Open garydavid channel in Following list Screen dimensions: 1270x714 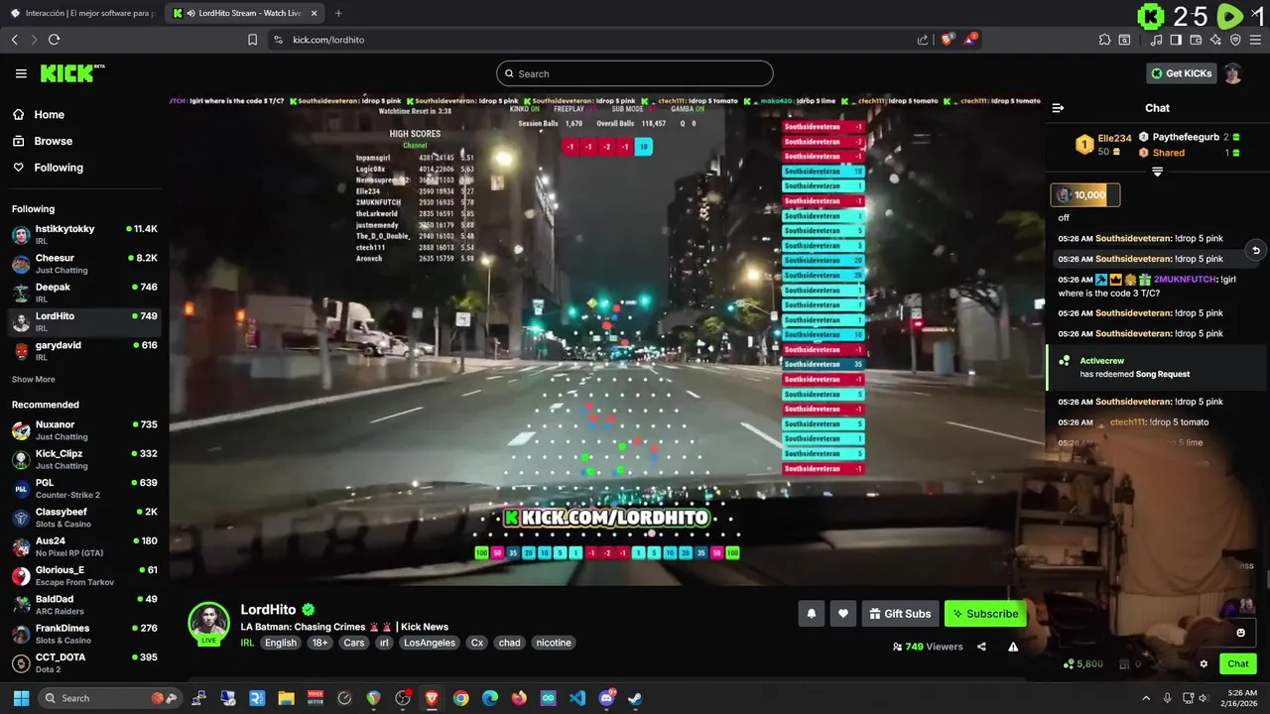tap(84, 351)
